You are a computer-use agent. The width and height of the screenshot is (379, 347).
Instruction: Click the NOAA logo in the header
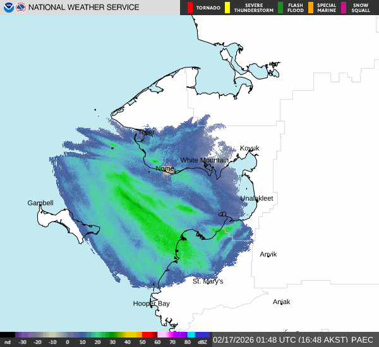point(8,8)
